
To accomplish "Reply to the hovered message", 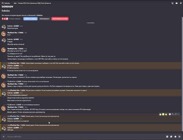I will click(x=173, y=114).
